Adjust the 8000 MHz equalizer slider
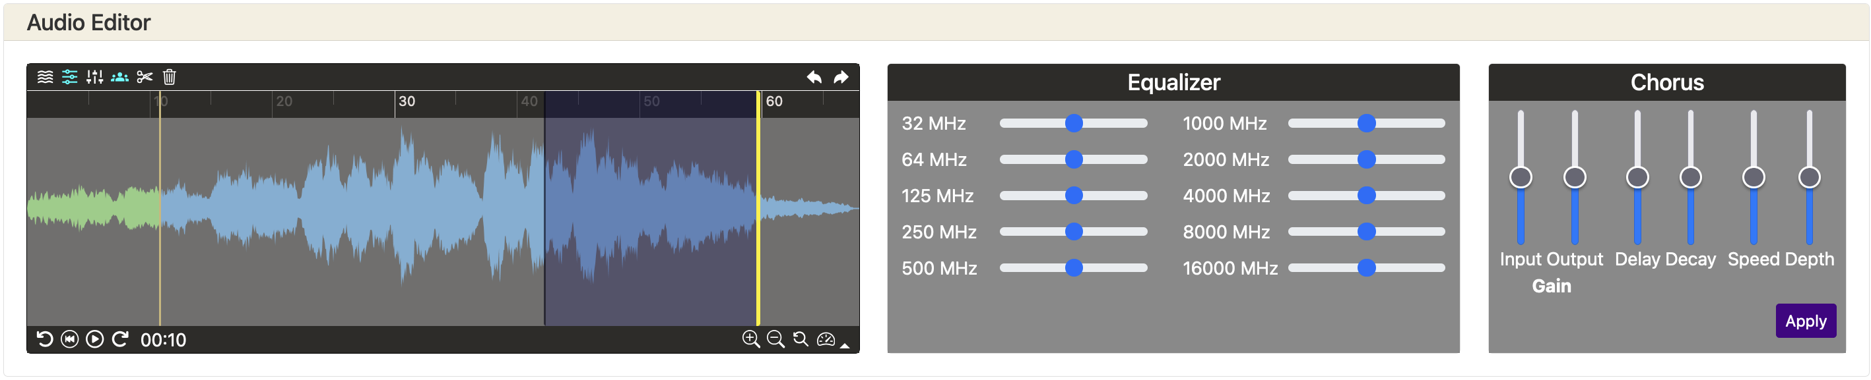Screen dimensions: 1871x380 click(1366, 232)
